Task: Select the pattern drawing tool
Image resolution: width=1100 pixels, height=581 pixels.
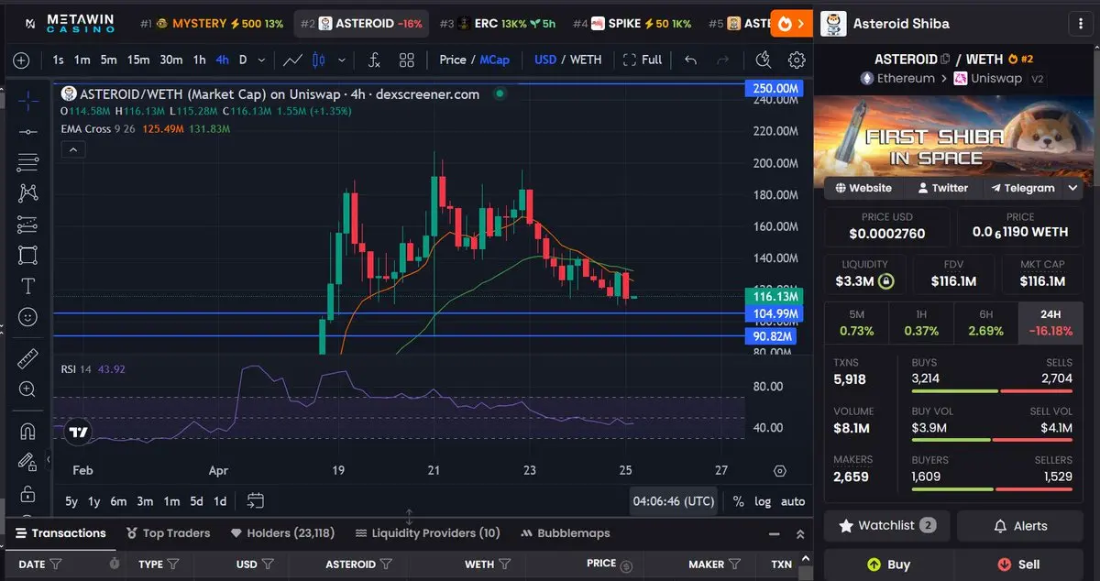Action: click(27, 193)
